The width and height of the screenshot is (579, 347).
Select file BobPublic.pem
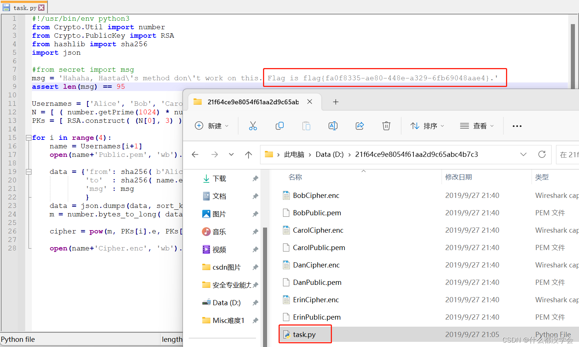(x=317, y=213)
